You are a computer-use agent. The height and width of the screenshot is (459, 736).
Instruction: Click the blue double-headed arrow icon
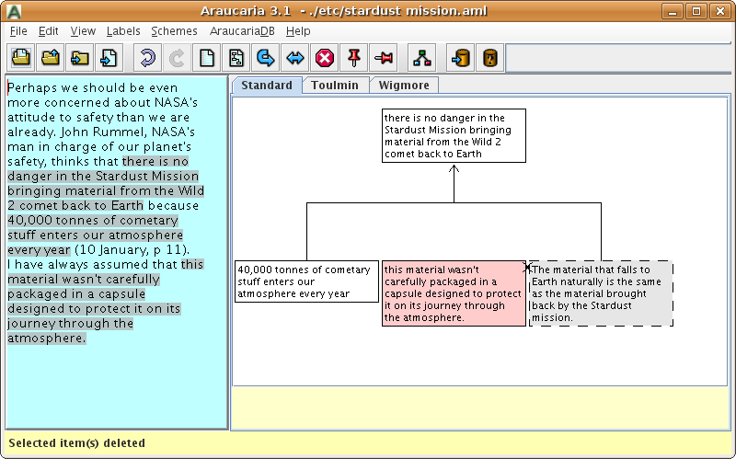(295, 58)
